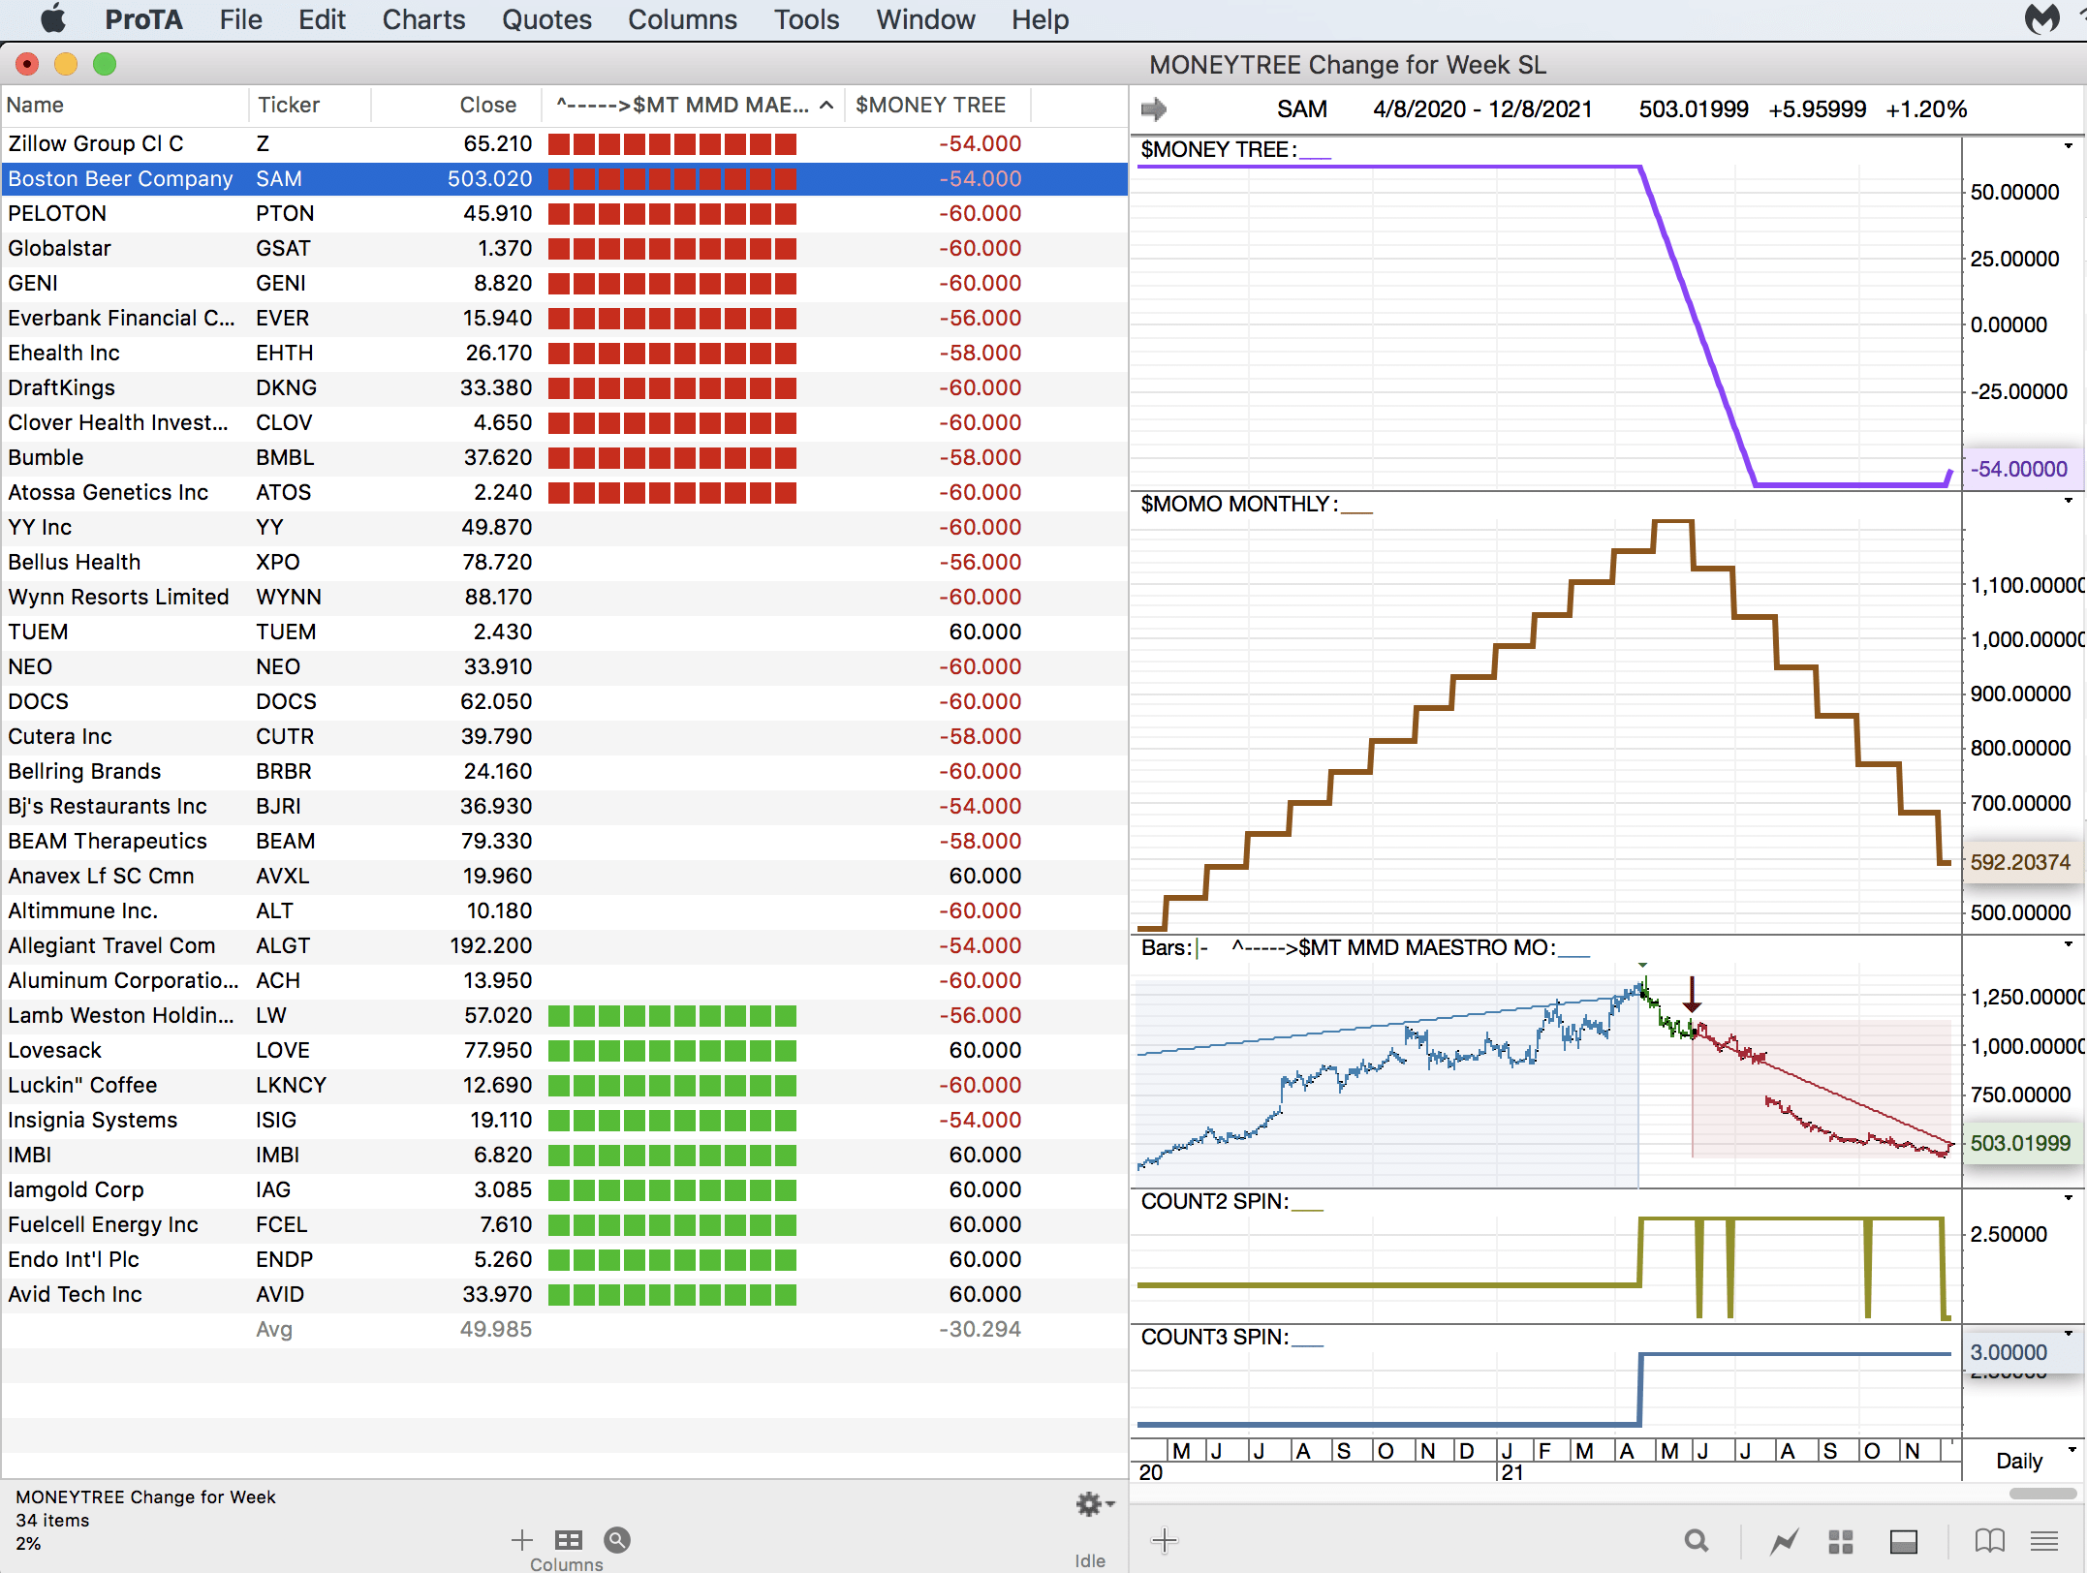Click the watchlist search magnifier icon

pos(617,1539)
